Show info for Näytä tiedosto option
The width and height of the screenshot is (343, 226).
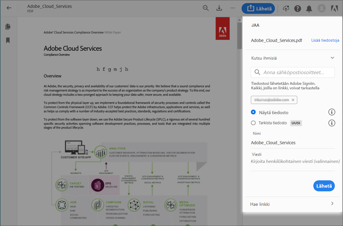pos(332,112)
